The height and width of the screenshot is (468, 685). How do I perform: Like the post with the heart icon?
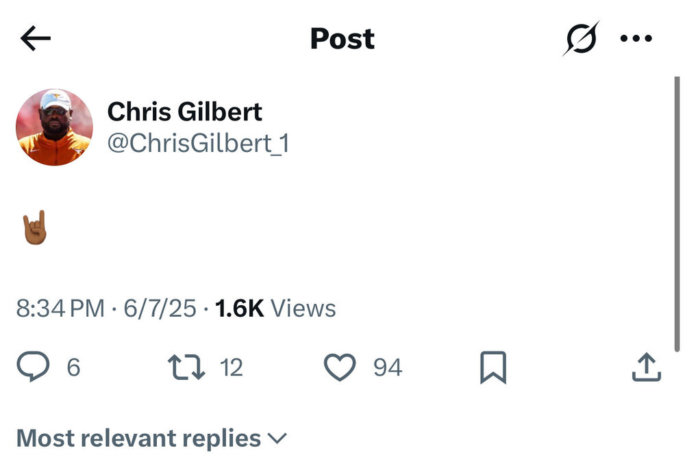coord(340,367)
